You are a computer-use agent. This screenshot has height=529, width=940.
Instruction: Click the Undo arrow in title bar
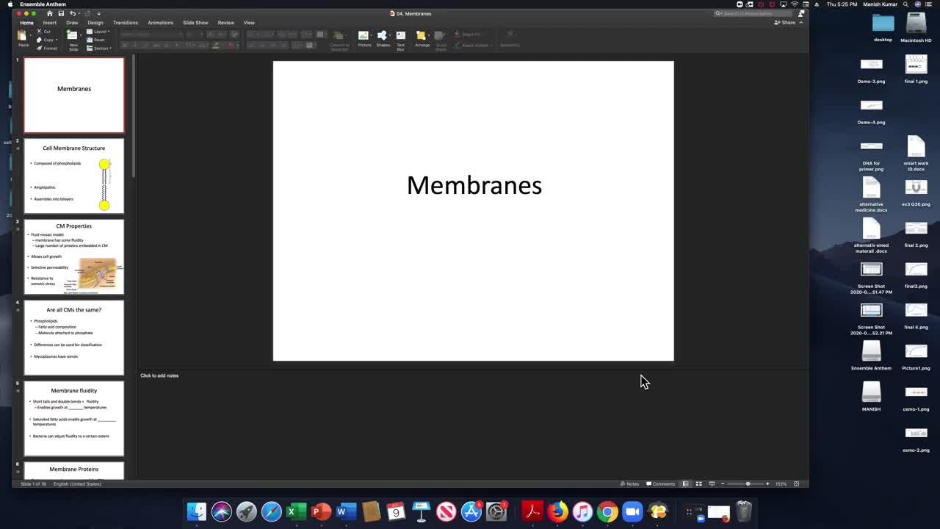pos(73,13)
